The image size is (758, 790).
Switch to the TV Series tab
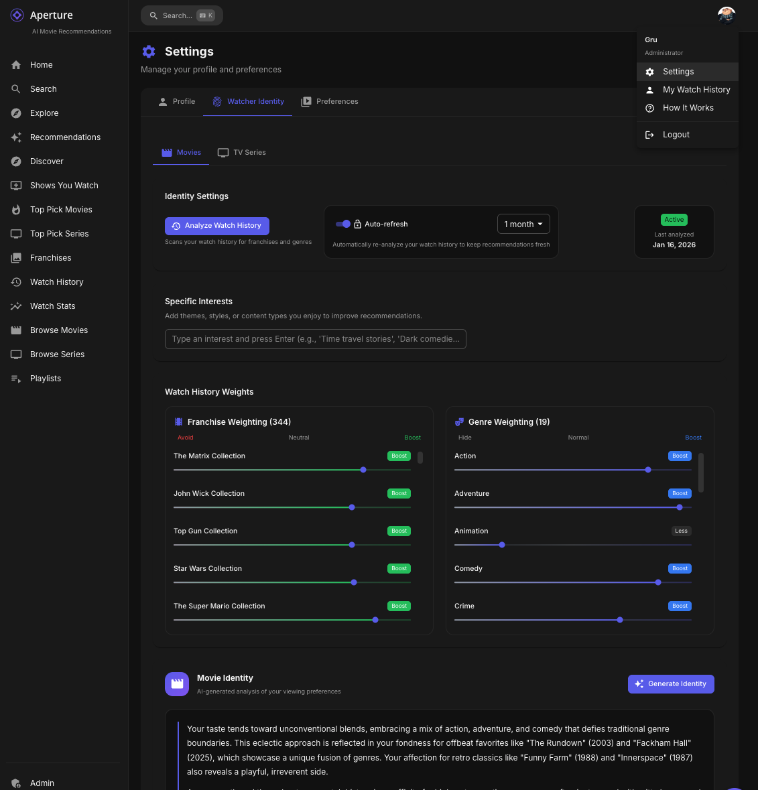tap(242, 153)
